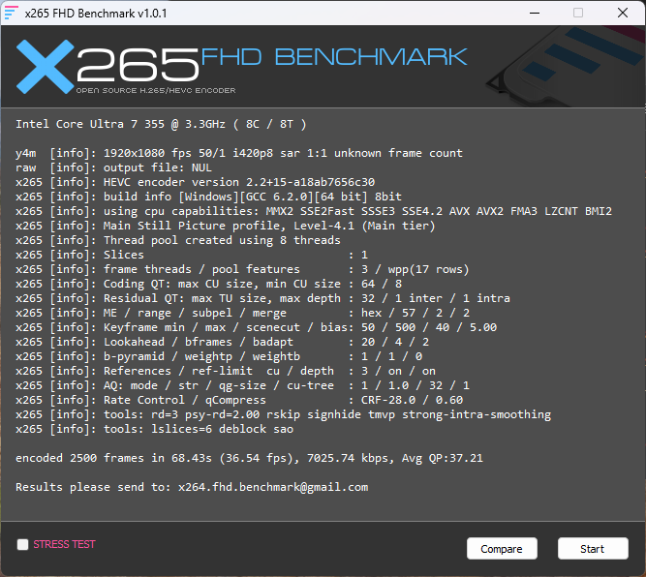
Task: Minimize the x265 FHD Benchmark window
Action: coord(533,13)
